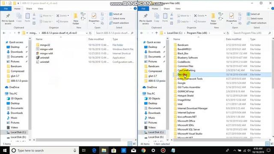Refresh the right window address bar
The image size is (274, 154).
(228, 33)
